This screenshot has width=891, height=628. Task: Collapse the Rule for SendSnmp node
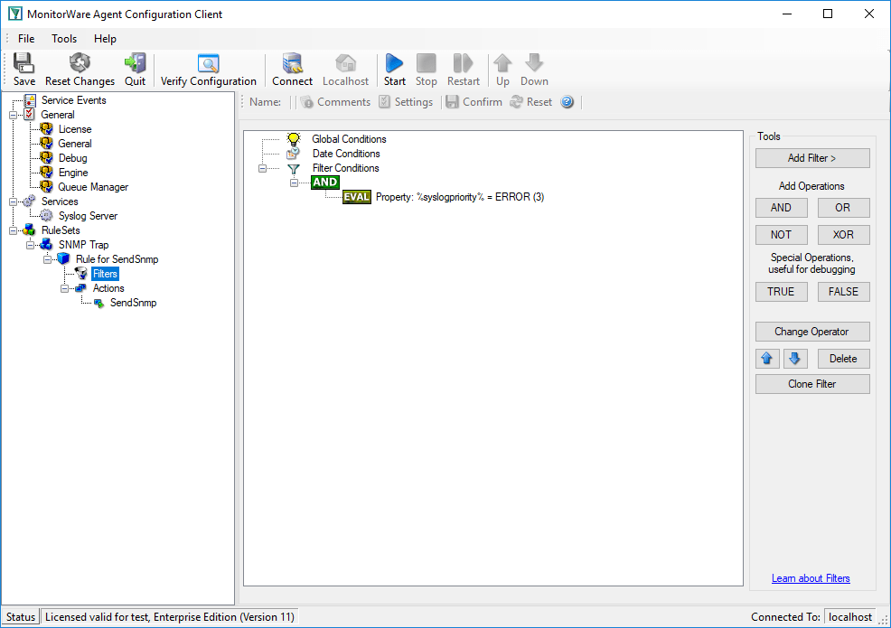(47, 258)
